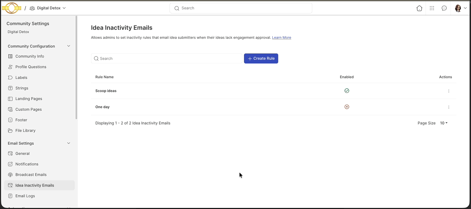The image size is (471, 209).
Task: Open the Page Size dropdown
Action: [x=444, y=123]
